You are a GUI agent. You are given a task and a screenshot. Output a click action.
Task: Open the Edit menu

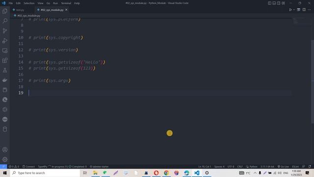coord(18,3)
